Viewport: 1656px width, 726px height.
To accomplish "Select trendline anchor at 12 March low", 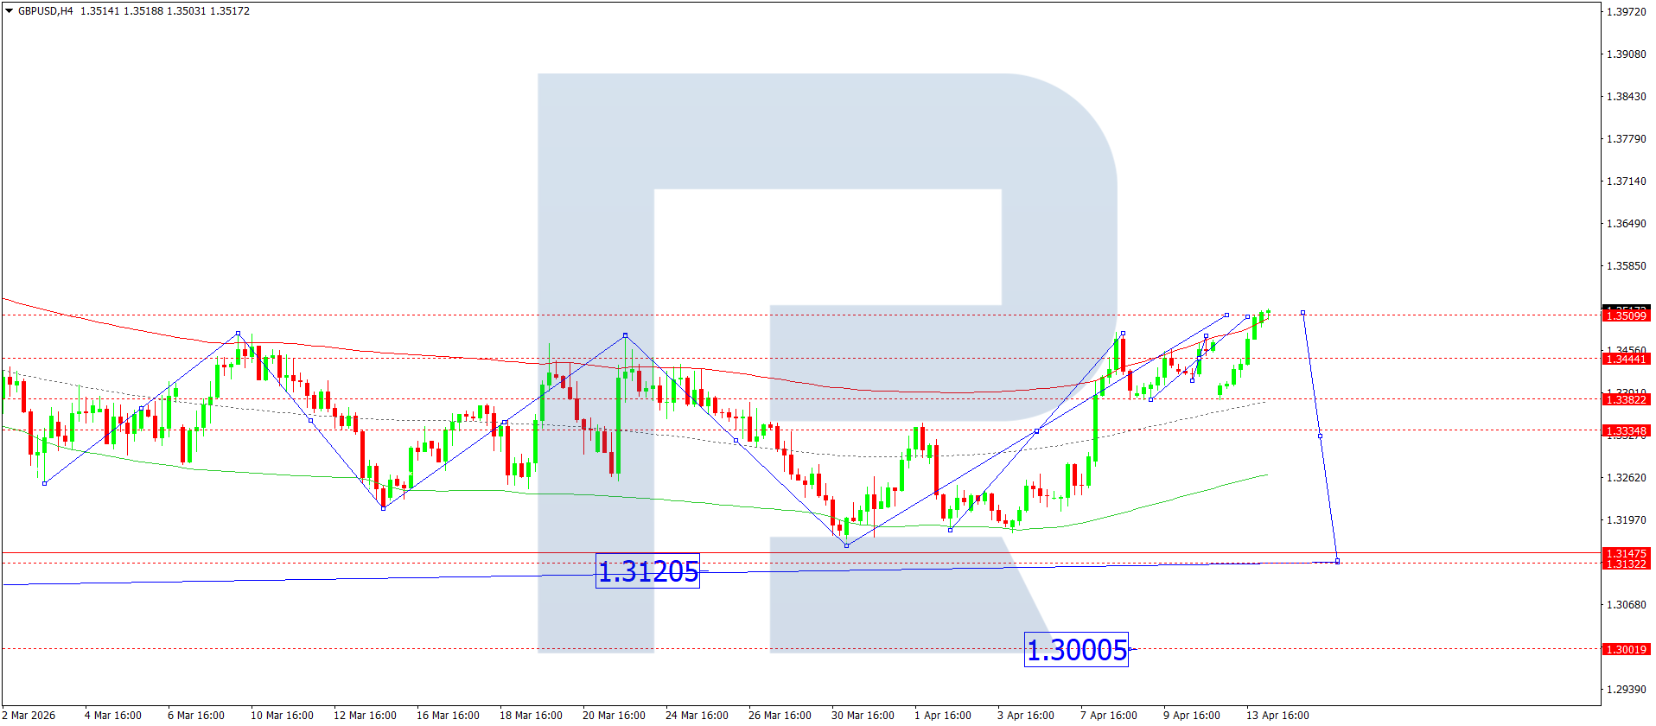I will (x=383, y=508).
